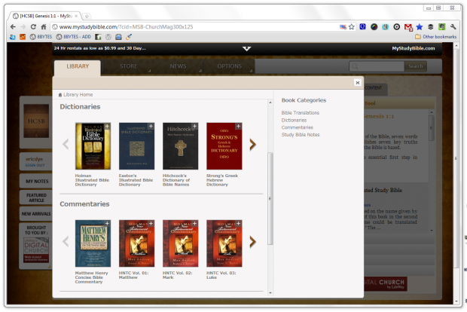The image size is (467, 312).
Task: Show previous Commentaries with left arrow
Action: (66, 242)
